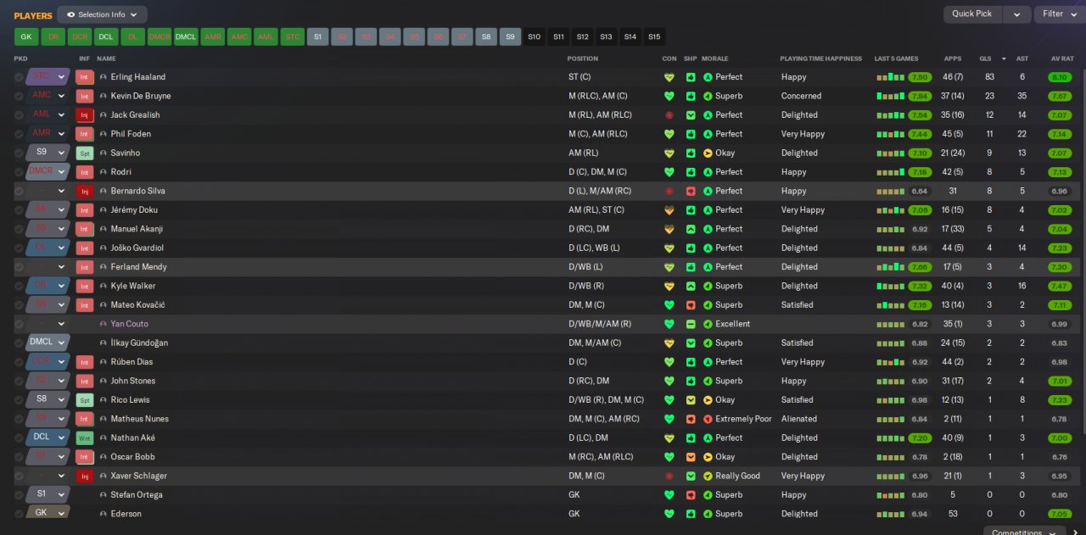
Task: Select the GK position chip
Action: (x=26, y=36)
